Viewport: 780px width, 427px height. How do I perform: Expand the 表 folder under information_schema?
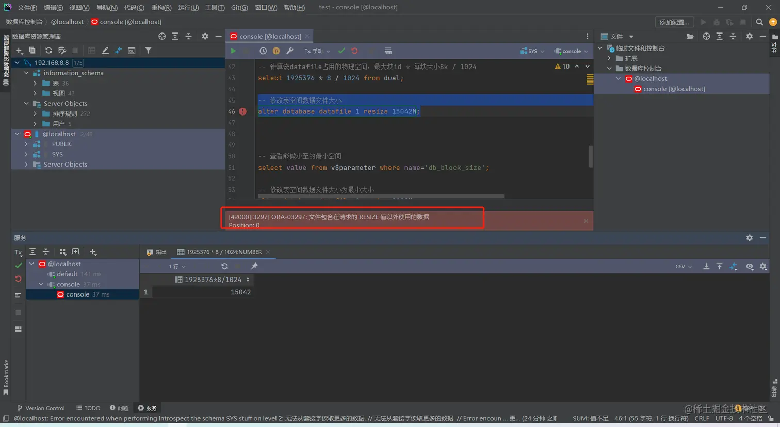[x=35, y=83]
